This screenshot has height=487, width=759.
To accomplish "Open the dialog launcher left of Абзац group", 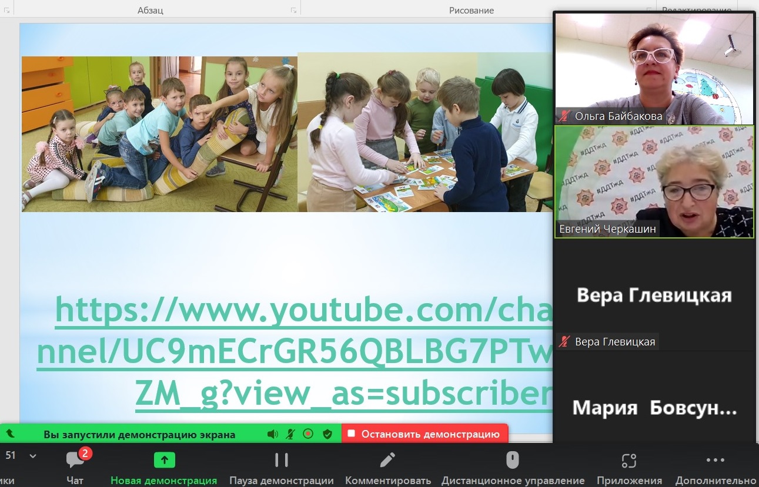I will 7,10.
